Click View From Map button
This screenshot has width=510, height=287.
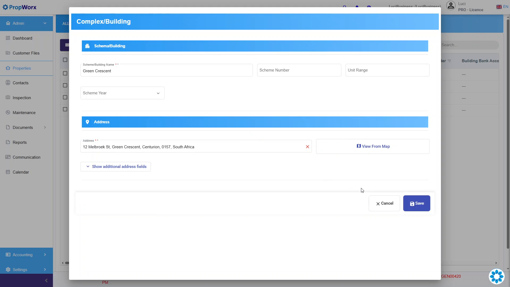pos(373,146)
